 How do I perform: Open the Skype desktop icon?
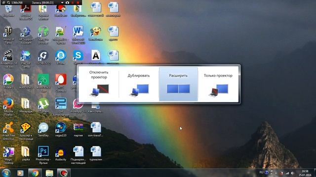point(78,58)
